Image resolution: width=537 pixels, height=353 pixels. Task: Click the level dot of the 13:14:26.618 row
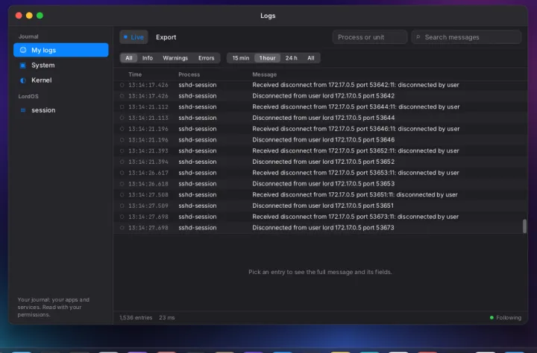click(x=122, y=184)
